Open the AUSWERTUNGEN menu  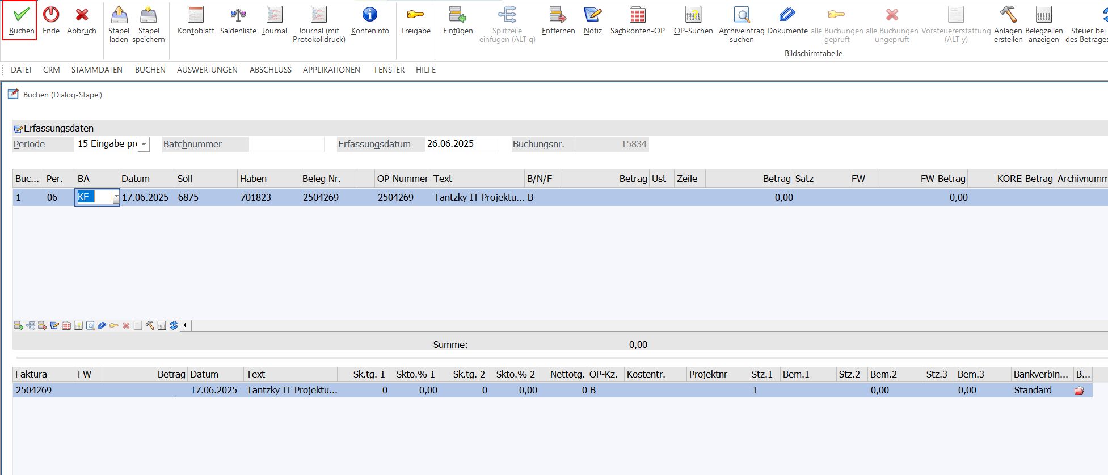click(207, 70)
